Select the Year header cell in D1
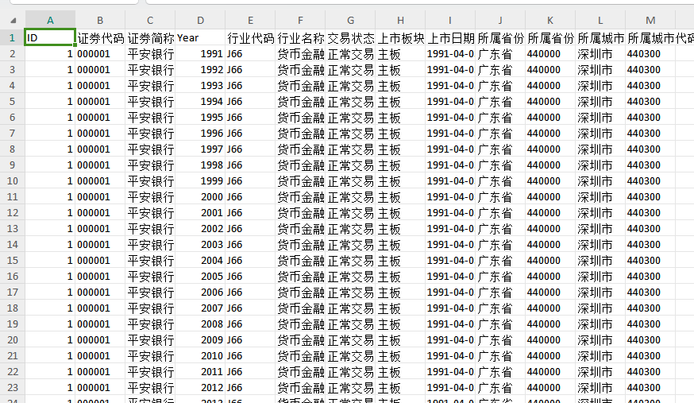 point(200,37)
